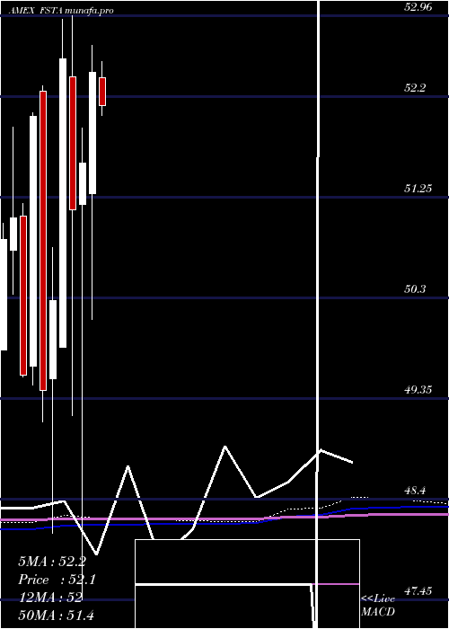This screenshot has height=629, width=449.
Task: Click the 12MA : 52 readout
Action: click(50, 598)
